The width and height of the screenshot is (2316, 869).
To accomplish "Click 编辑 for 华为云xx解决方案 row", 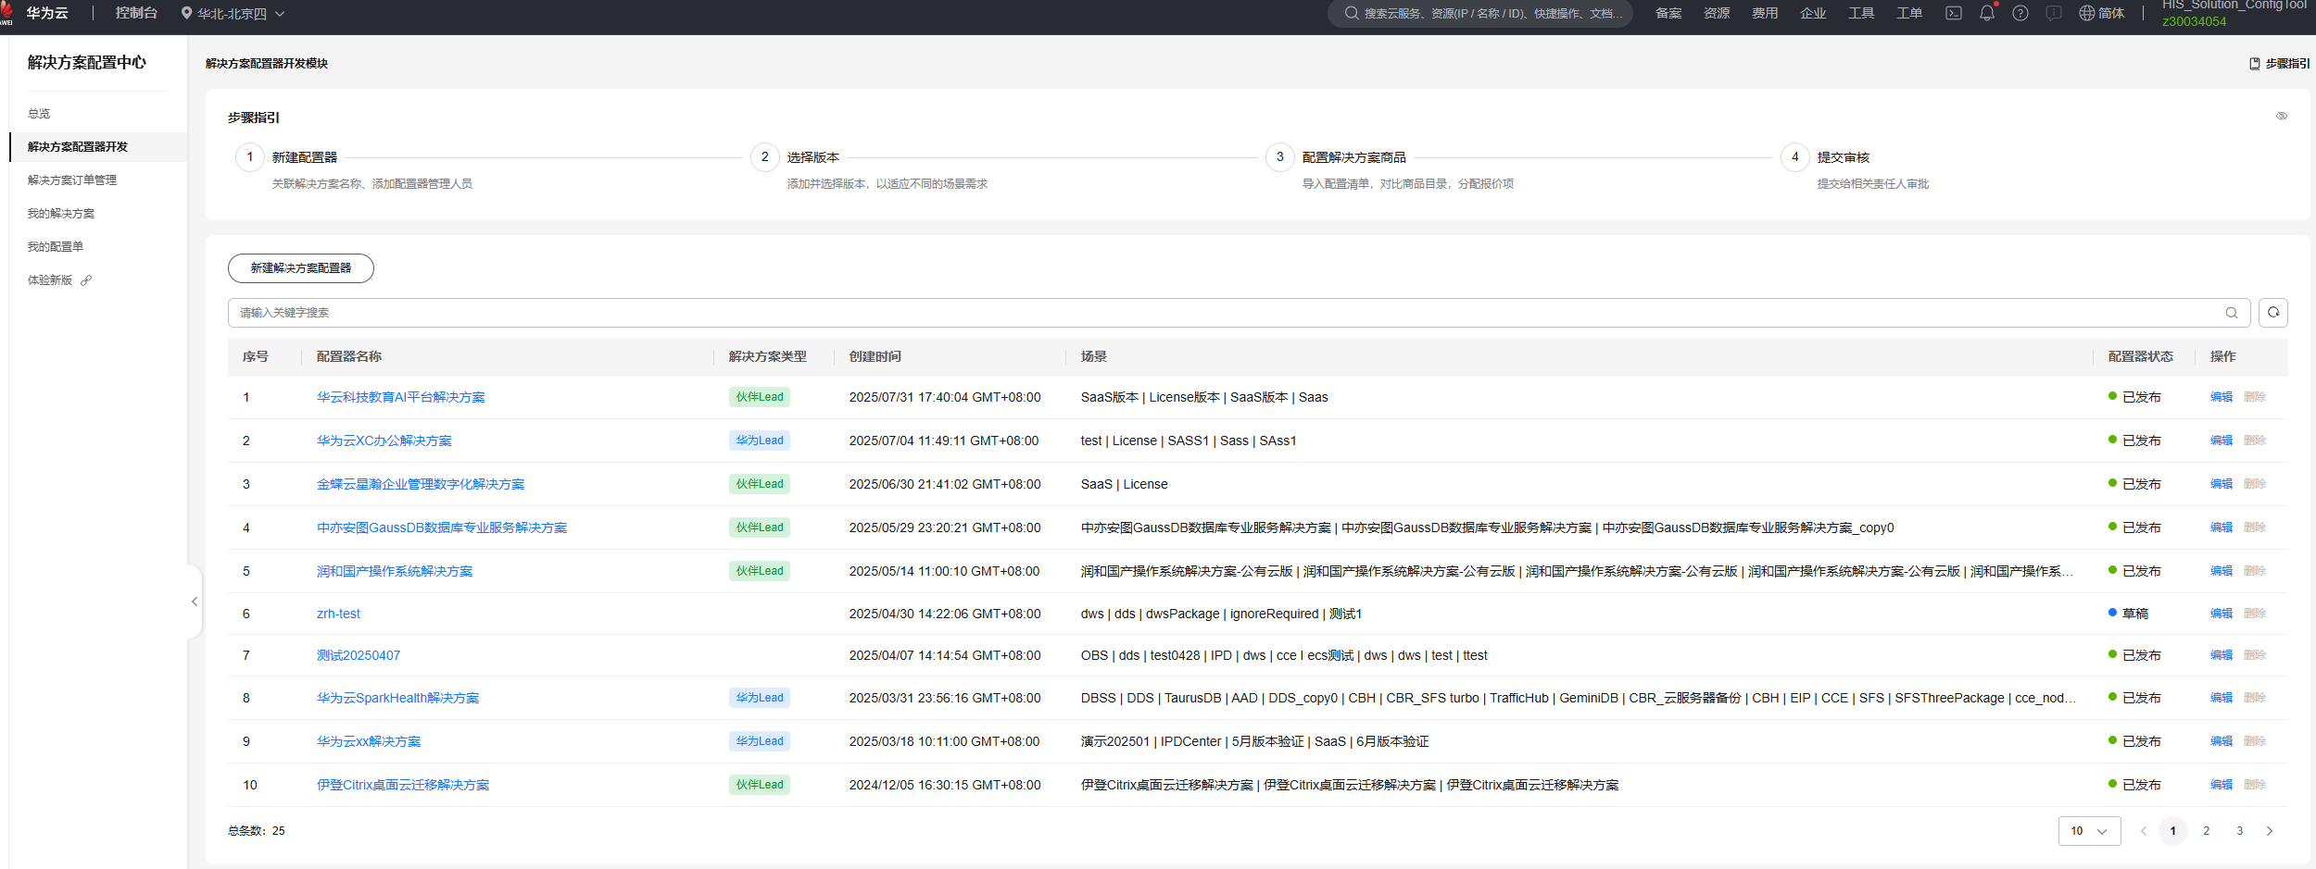I will (x=2222, y=741).
